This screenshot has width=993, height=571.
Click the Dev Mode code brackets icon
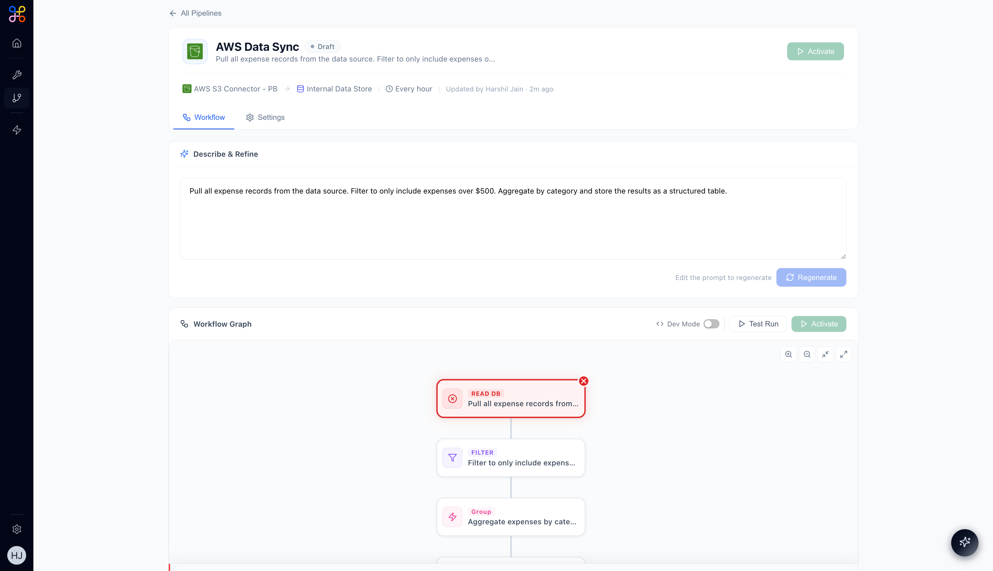coord(660,324)
